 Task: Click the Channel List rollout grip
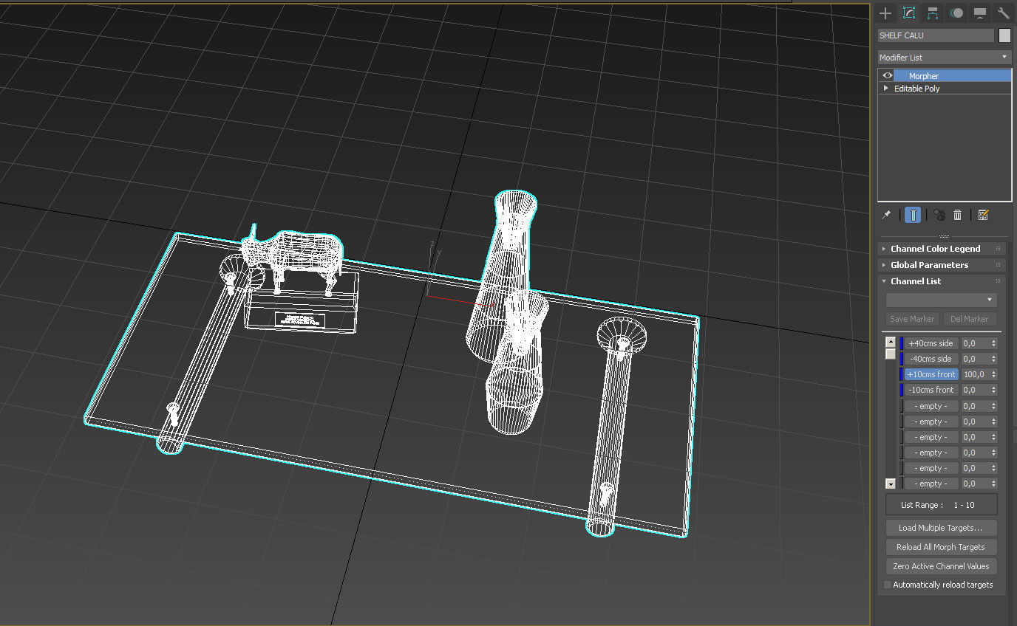click(999, 281)
